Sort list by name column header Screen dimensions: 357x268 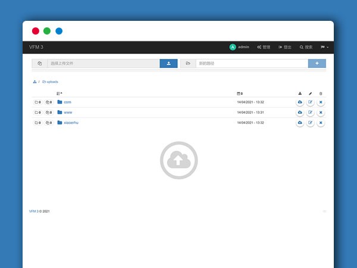[59, 94]
